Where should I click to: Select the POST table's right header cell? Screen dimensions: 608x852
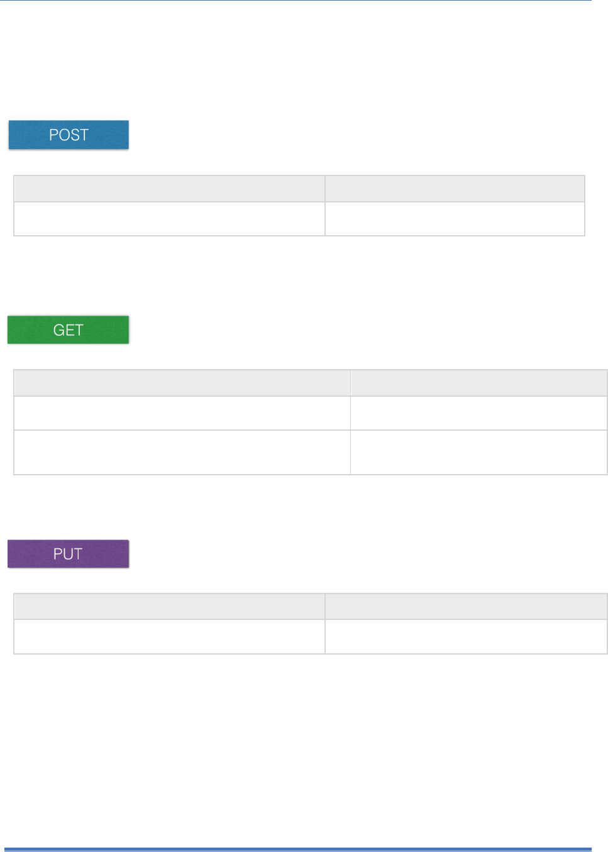(455, 189)
